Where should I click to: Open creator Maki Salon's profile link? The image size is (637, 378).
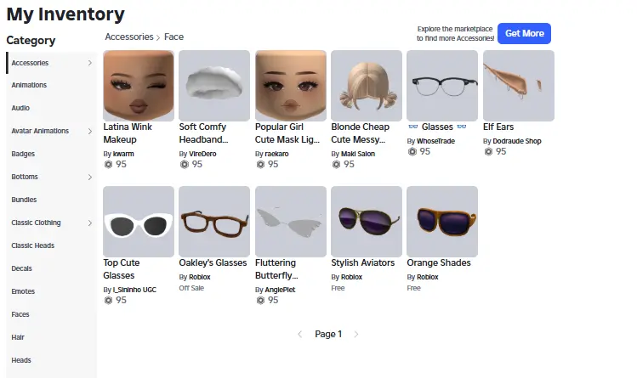tap(358, 154)
